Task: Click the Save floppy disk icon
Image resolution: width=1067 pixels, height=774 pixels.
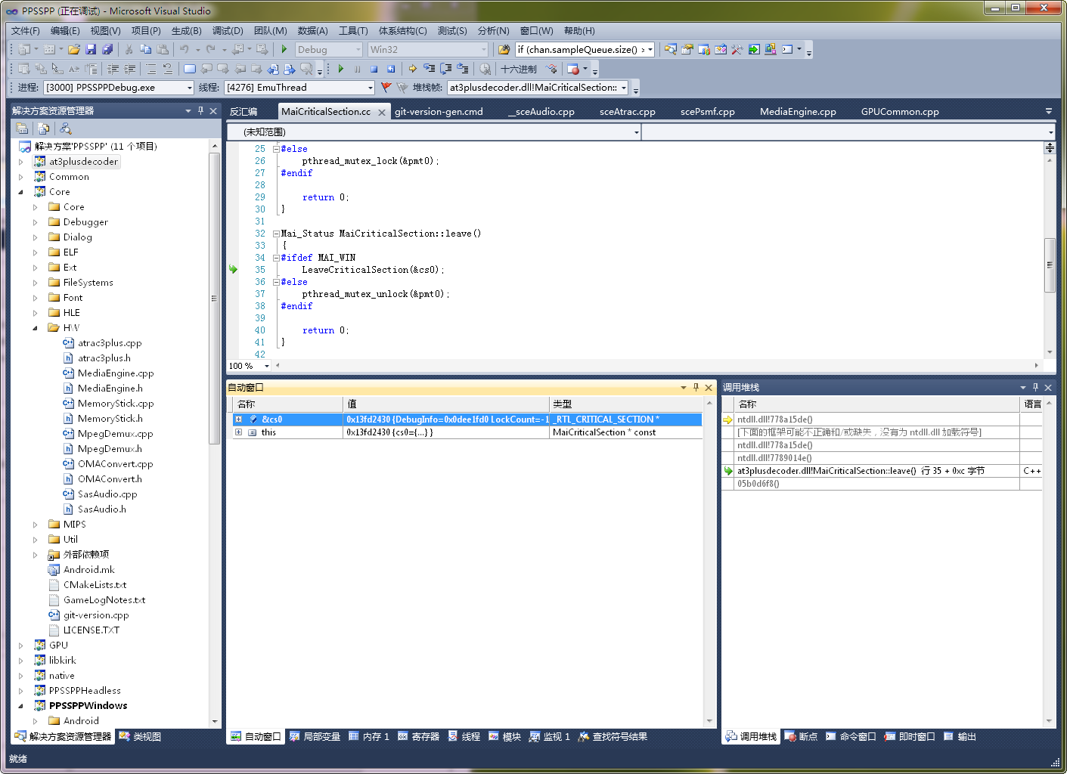Action: coord(91,49)
